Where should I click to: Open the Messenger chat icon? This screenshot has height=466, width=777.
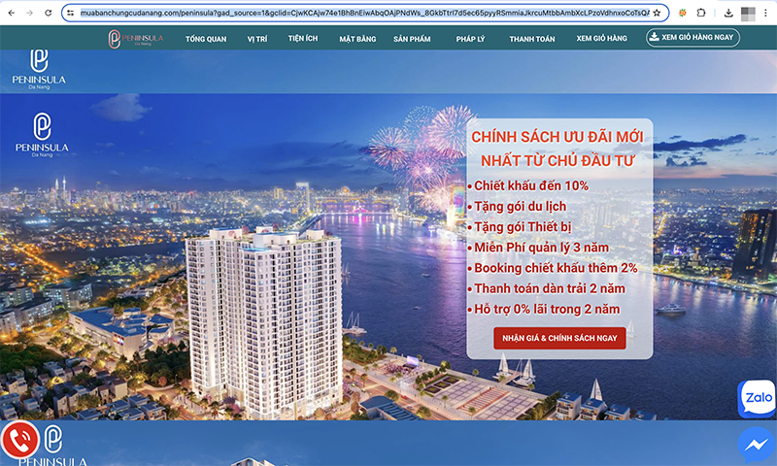[757, 445]
